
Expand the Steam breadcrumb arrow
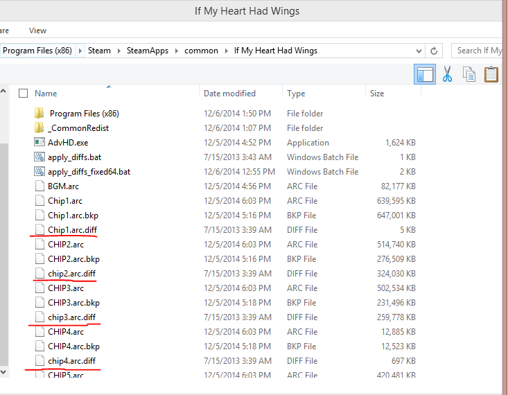pos(119,51)
